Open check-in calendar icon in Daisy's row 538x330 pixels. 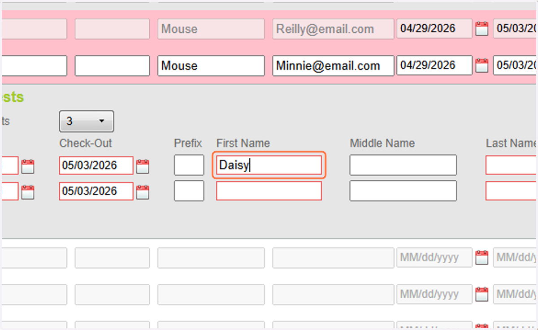28,166
